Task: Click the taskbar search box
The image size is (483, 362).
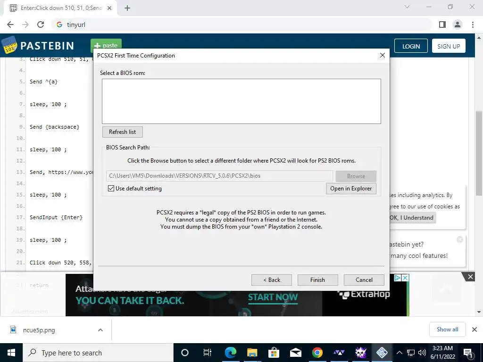Action: pyautogui.click(x=98, y=353)
